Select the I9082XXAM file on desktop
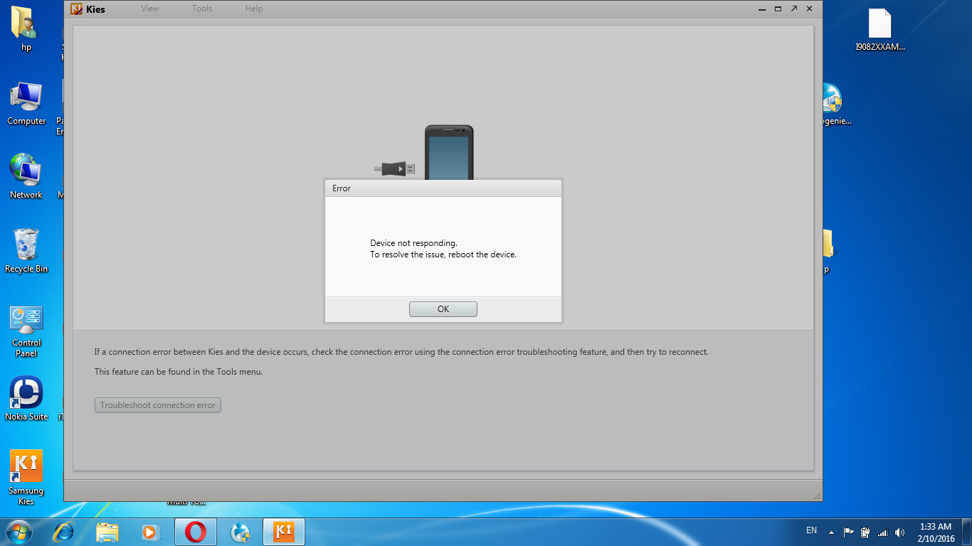Image resolution: width=972 pixels, height=546 pixels. coord(880,31)
